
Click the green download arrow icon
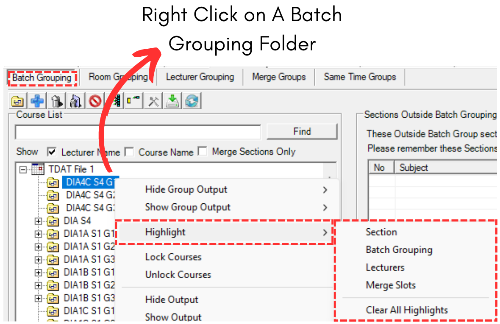[x=172, y=101]
